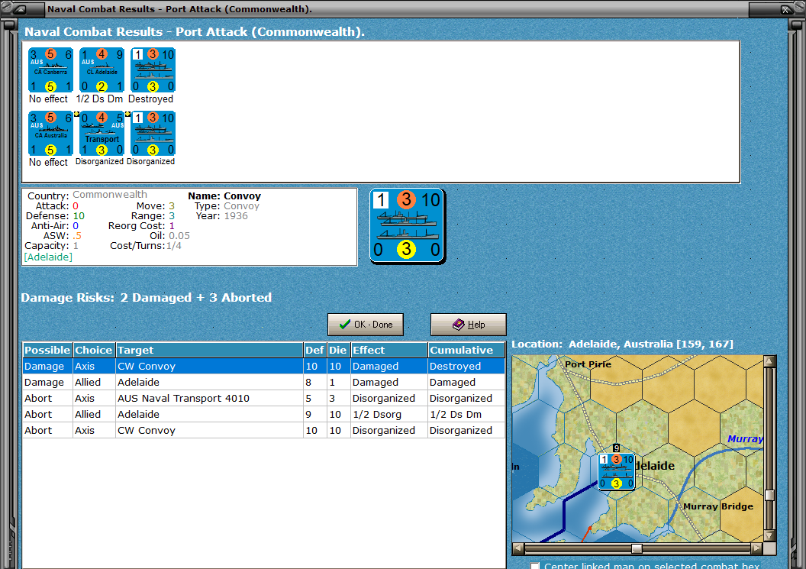Click the map horizontal scrollbar left arrow
Image resolution: width=806 pixels, height=569 pixels.
point(518,548)
